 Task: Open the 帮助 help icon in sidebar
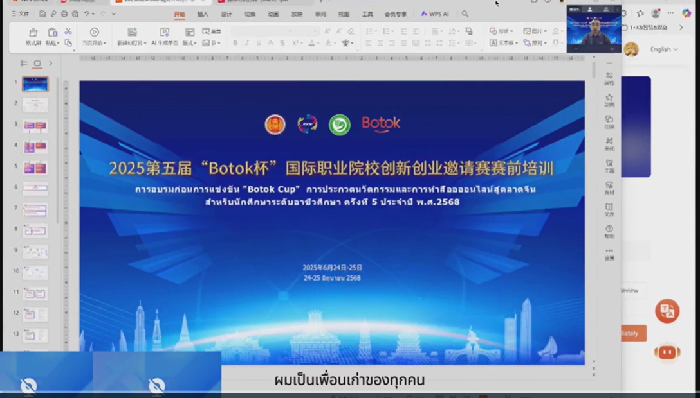click(x=609, y=232)
